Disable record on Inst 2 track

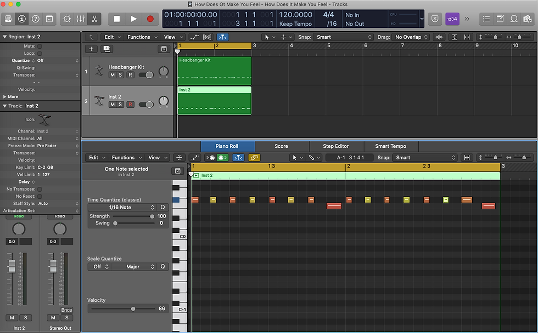tap(130, 105)
